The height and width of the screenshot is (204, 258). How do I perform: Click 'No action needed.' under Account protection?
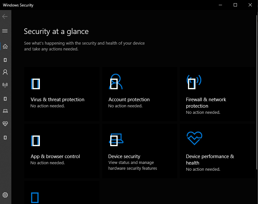click(x=125, y=106)
